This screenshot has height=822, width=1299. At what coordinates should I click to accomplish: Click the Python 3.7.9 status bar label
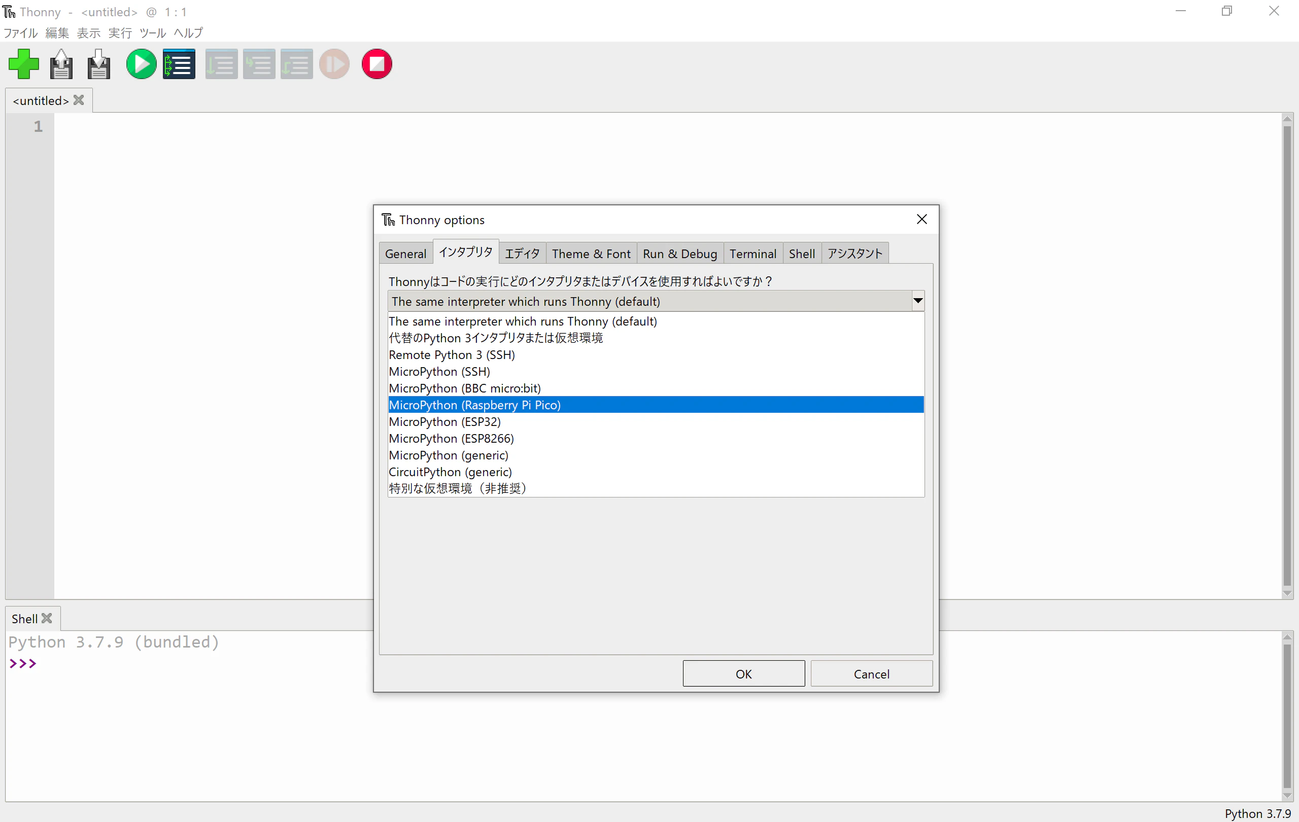coord(1257,813)
